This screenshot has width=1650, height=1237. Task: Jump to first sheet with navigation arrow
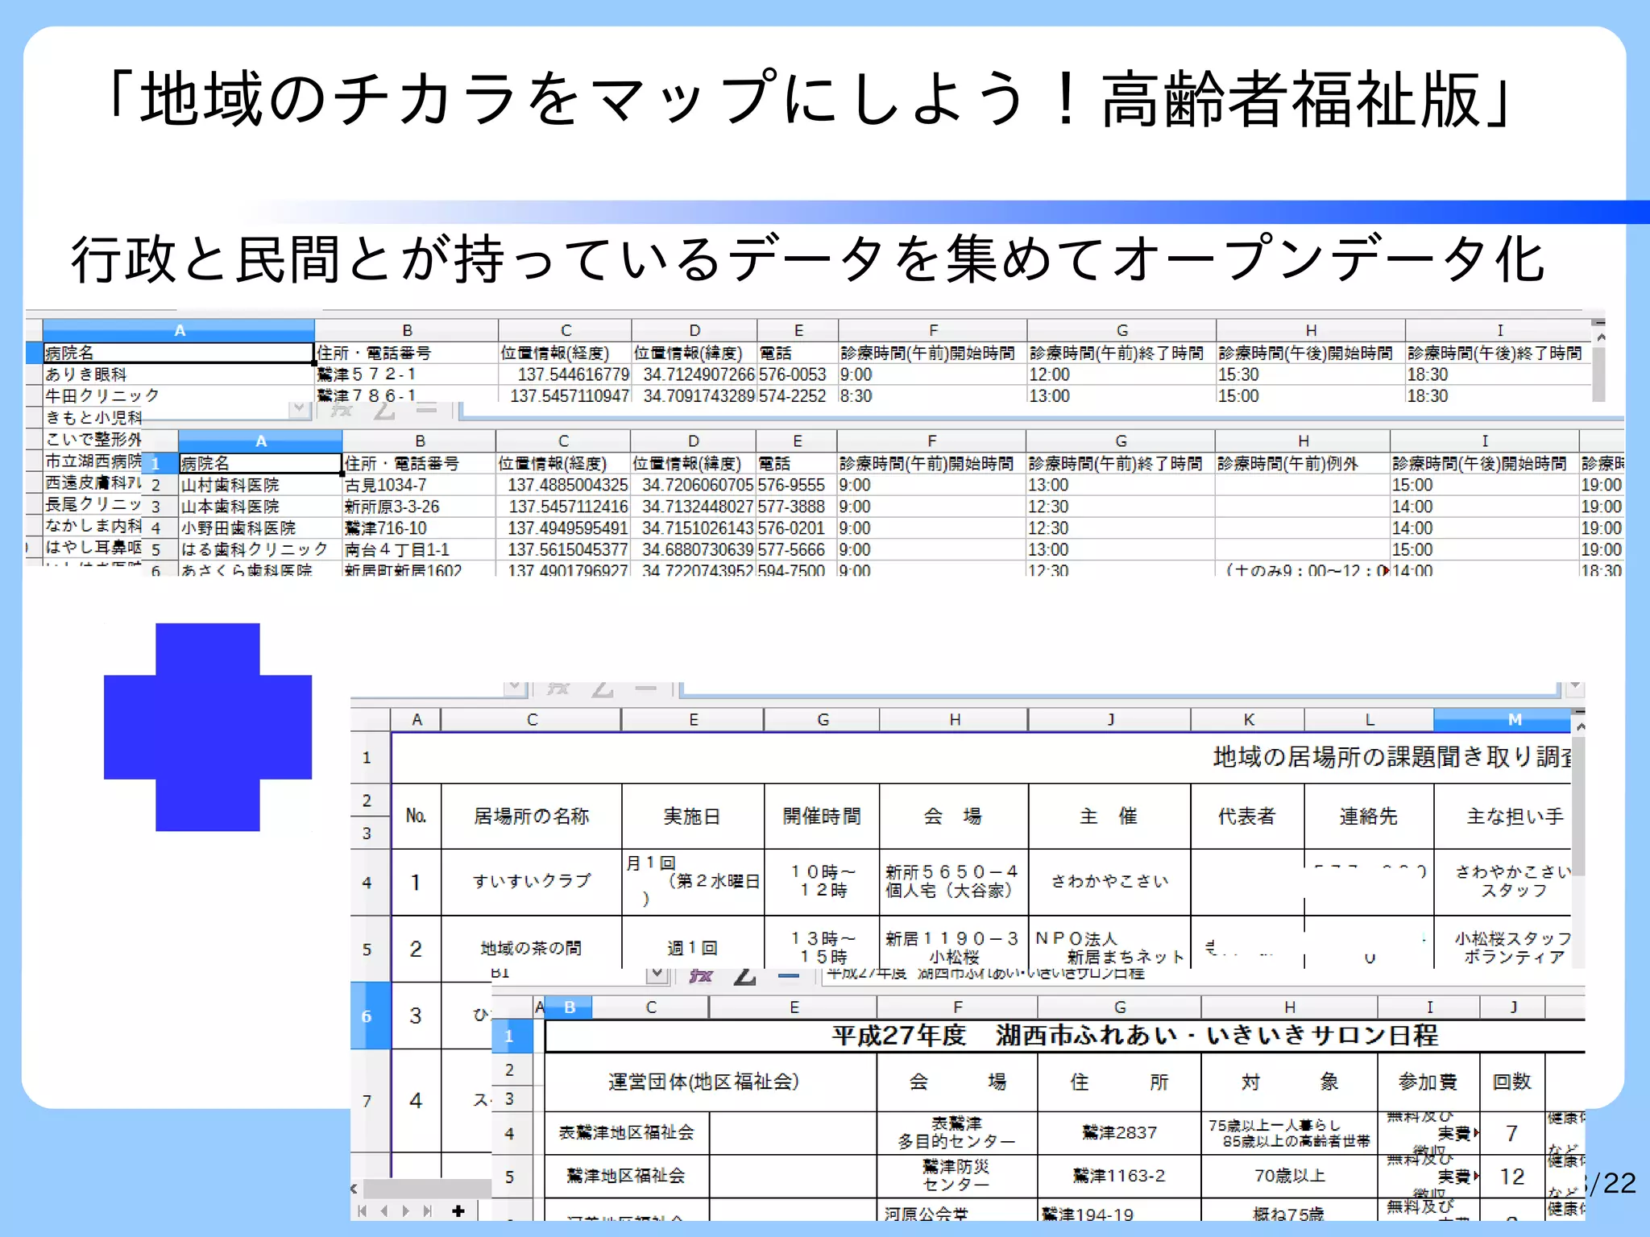363,1210
